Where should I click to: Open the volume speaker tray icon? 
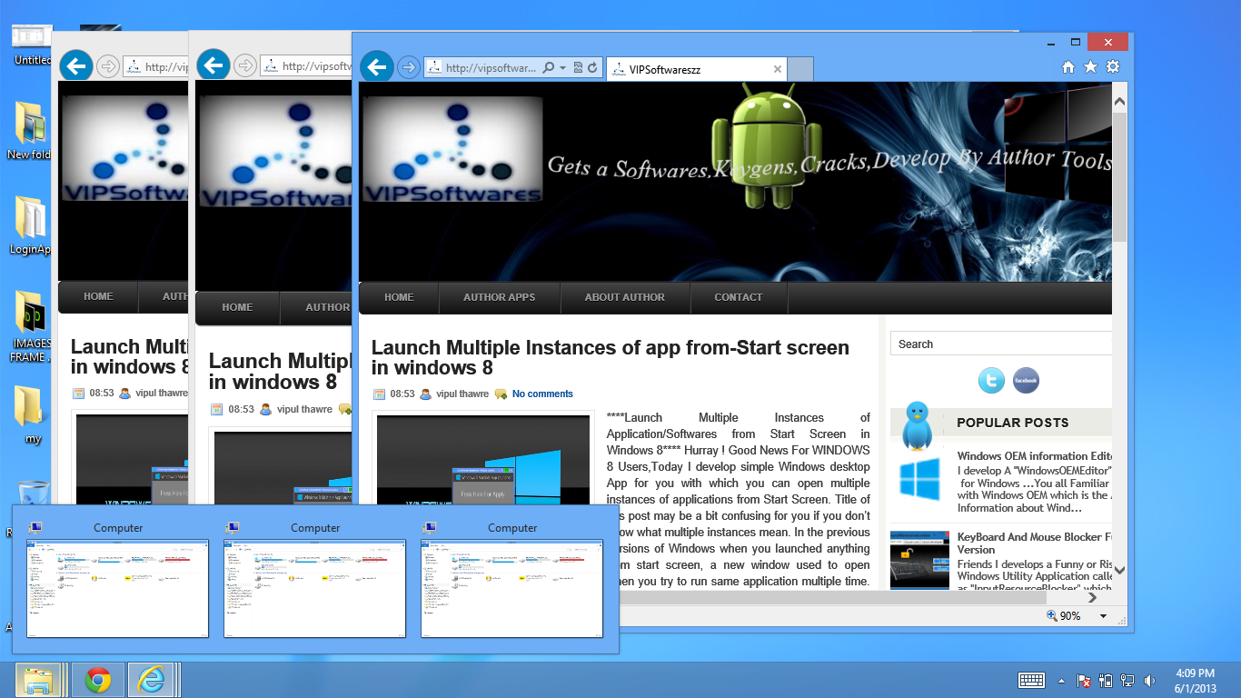point(1149,681)
